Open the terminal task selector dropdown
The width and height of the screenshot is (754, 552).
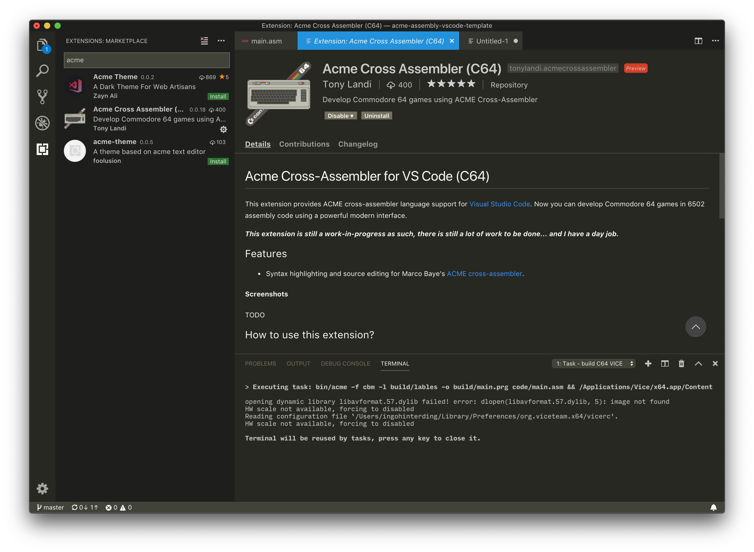tap(594, 363)
